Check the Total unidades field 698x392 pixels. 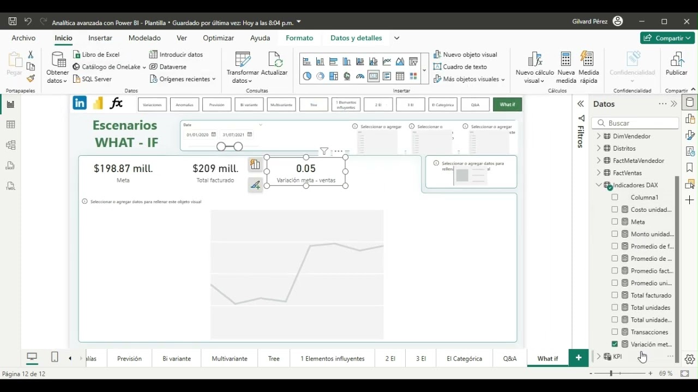click(x=615, y=308)
